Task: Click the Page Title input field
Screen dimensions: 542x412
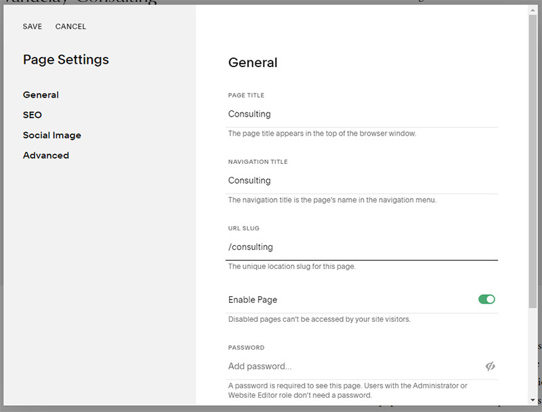Action: (362, 114)
